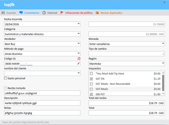Open the Vendedor Best Buy dropdown
169x125 pixels.
pyautogui.click(x=78, y=44)
